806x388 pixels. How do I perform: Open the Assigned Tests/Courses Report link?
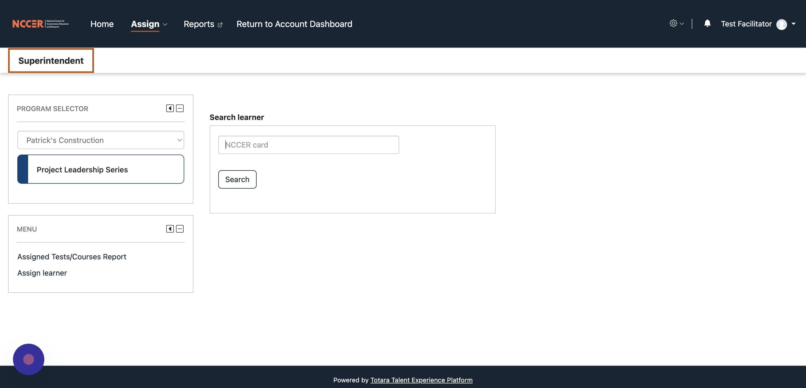click(x=72, y=257)
